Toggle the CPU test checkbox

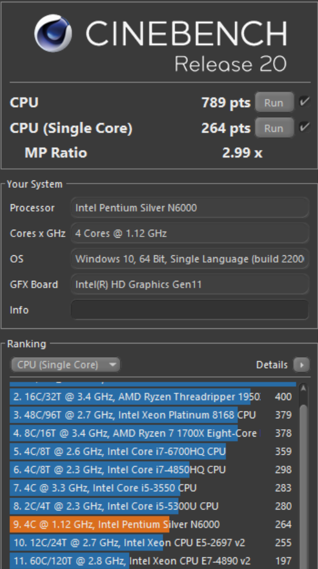point(304,102)
